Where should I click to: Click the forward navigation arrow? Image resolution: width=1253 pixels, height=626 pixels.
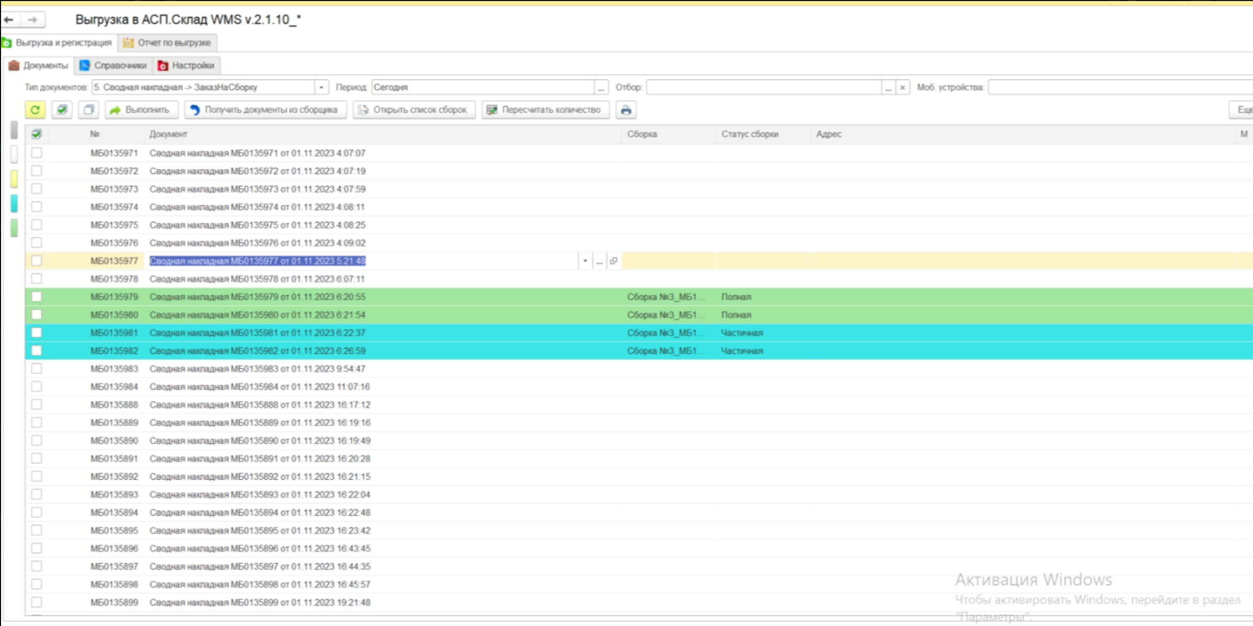(x=32, y=20)
